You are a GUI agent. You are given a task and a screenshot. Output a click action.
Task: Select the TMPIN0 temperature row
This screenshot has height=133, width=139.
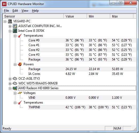pyautogui.click(x=82, y=107)
